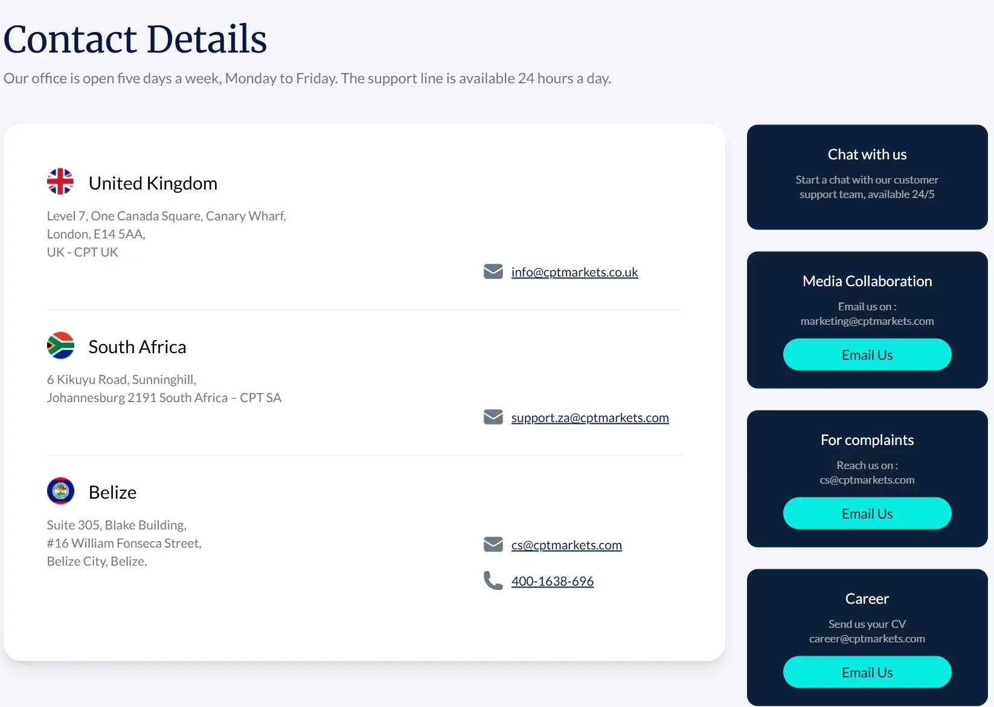994x707 pixels.
Task: Click the United Kingdom flag icon
Action: [60, 182]
